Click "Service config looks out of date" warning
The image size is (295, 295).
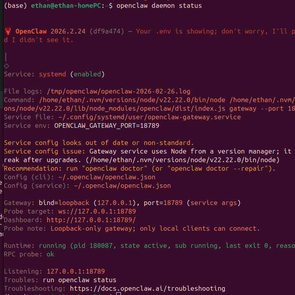99,143
